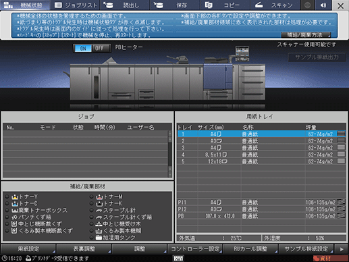Show more buttons with right arrow
The image size is (349, 262).
342,249
